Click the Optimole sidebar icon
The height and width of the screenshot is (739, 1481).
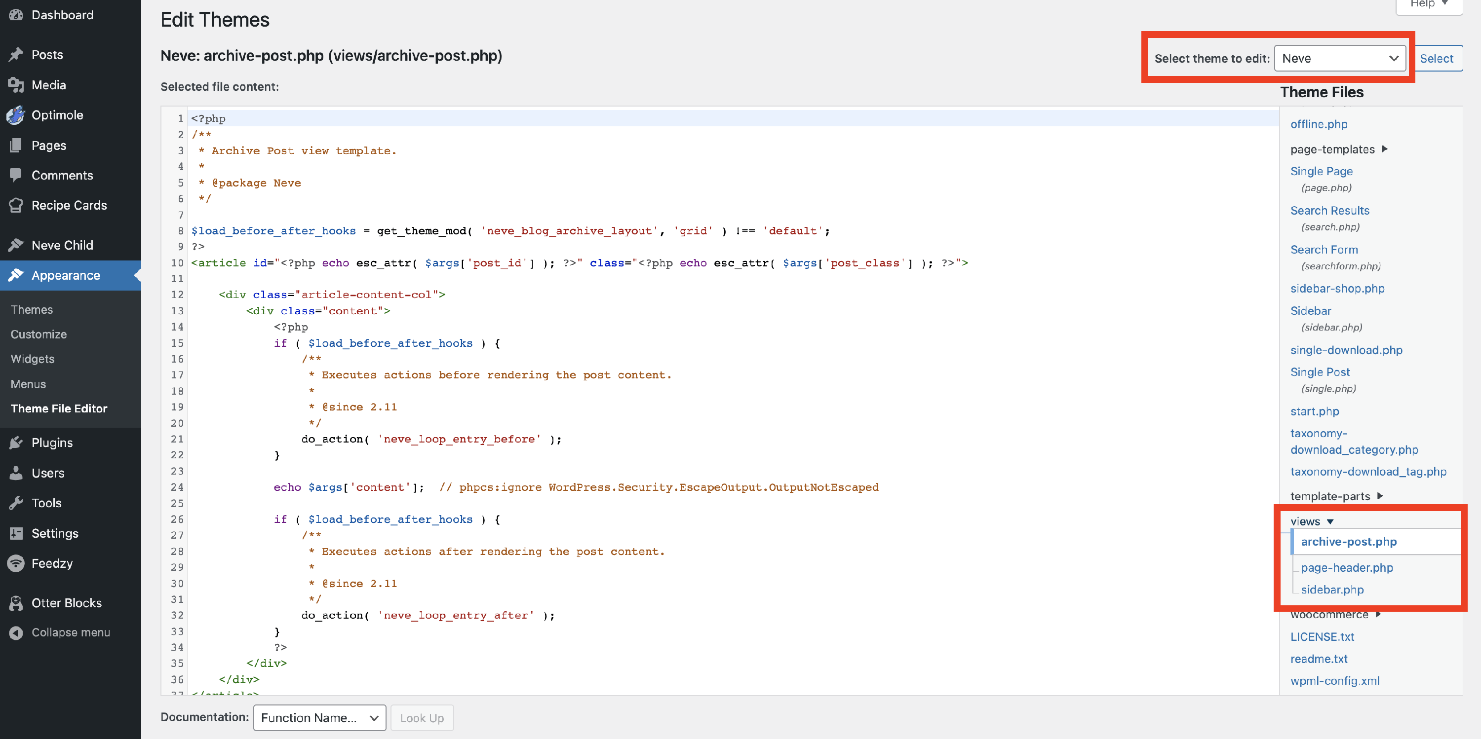(16, 115)
